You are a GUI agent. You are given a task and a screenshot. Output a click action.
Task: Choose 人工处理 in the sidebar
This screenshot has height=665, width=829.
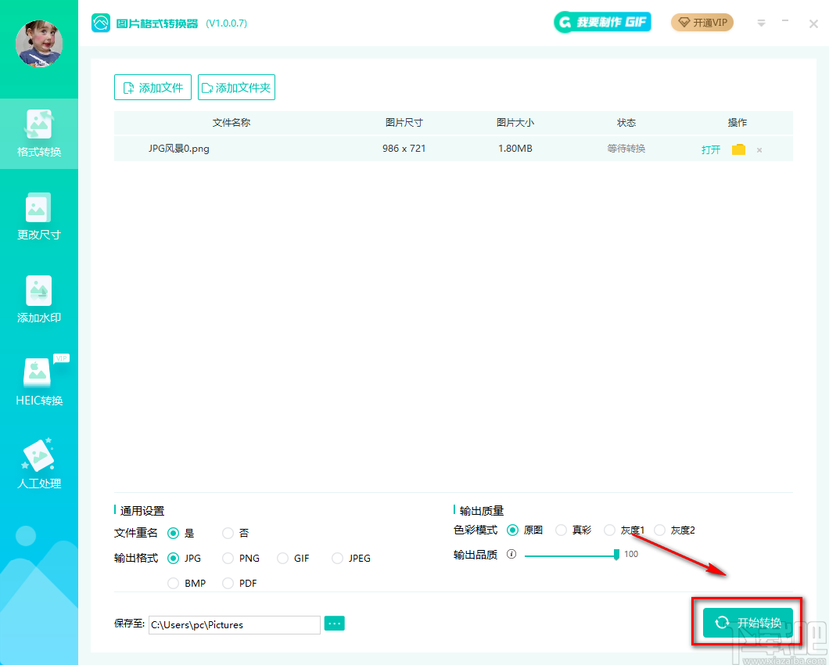point(38,466)
